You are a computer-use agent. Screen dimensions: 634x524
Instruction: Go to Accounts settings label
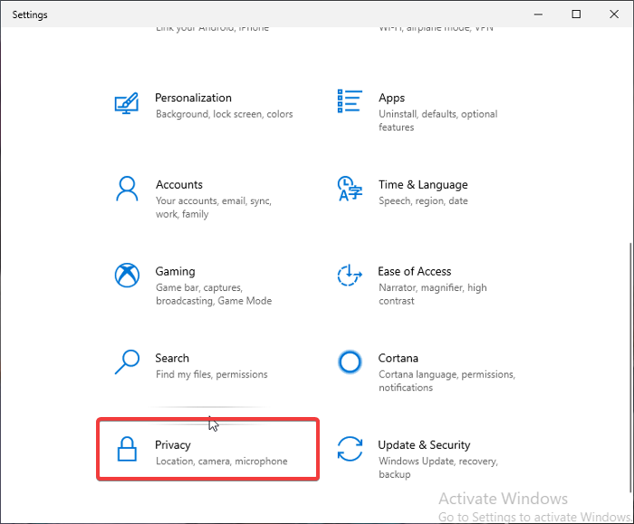[178, 185]
